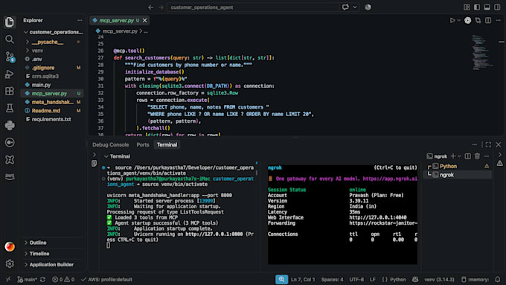Maximize the panel size

click(488, 144)
